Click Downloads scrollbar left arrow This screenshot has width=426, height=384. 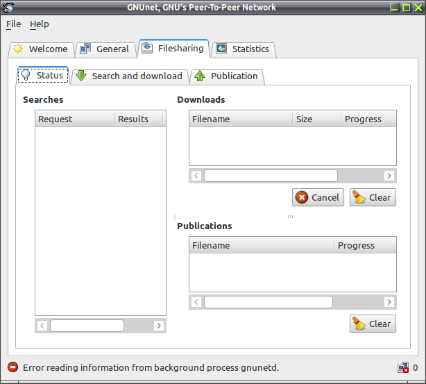click(x=196, y=176)
